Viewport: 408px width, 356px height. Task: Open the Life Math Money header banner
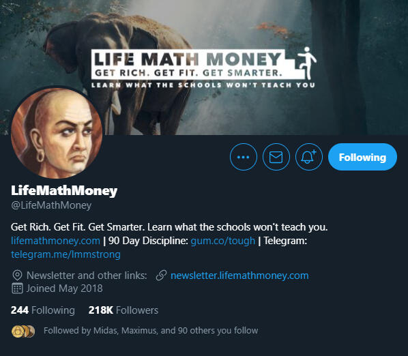pyautogui.click(x=204, y=68)
